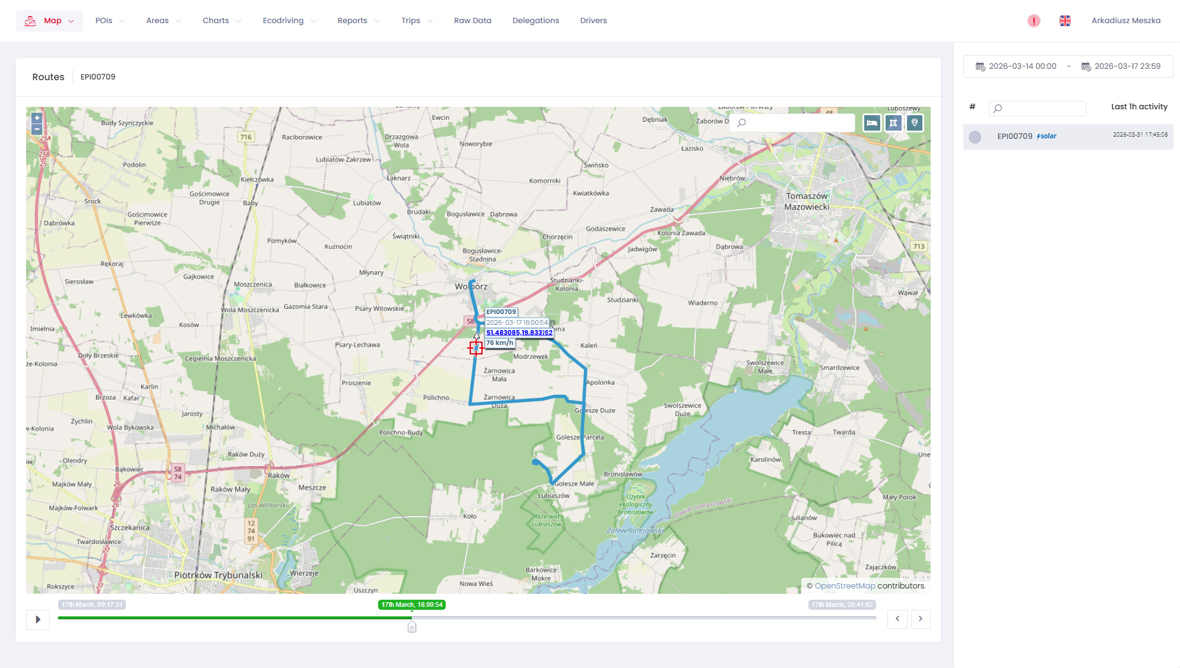Open the Raw Data menu item
The width and height of the screenshot is (1180, 668).
click(x=472, y=21)
